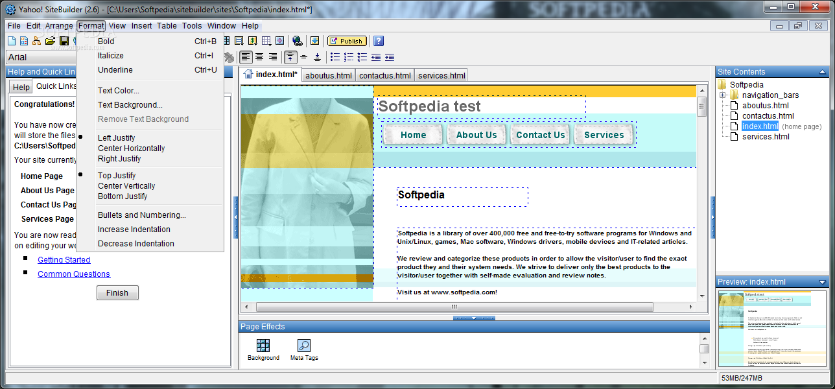Click the Contact Us navigation button
This screenshot has height=389, width=835.
point(541,135)
